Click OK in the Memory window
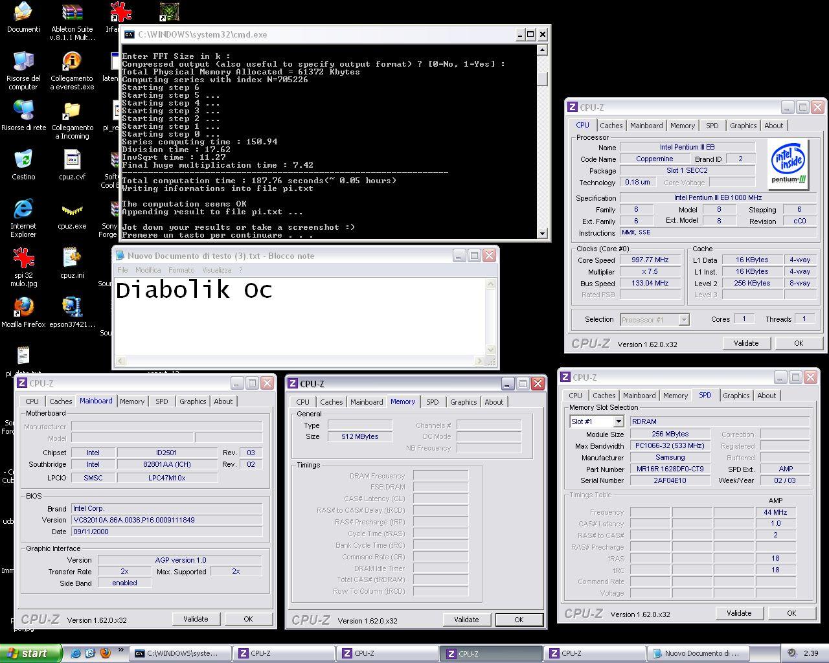Image resolution: width=829 pixels, height=663 pixels. coord(519,620)
